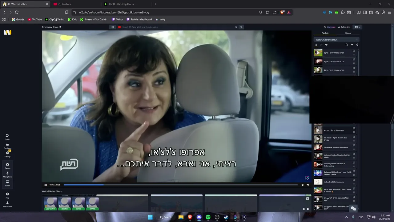Mute the video player volume
The height and width of the screenshot is (222, 394).
pos(308,185)
